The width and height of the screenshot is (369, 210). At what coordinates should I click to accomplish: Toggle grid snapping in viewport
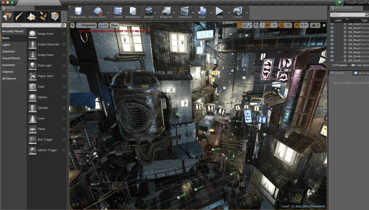[x=268, y=25]
